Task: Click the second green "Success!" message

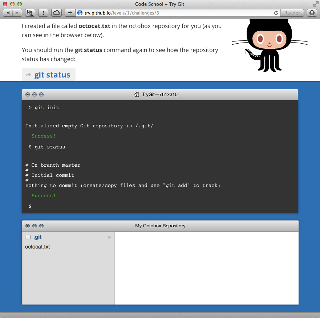Action: 44,196
